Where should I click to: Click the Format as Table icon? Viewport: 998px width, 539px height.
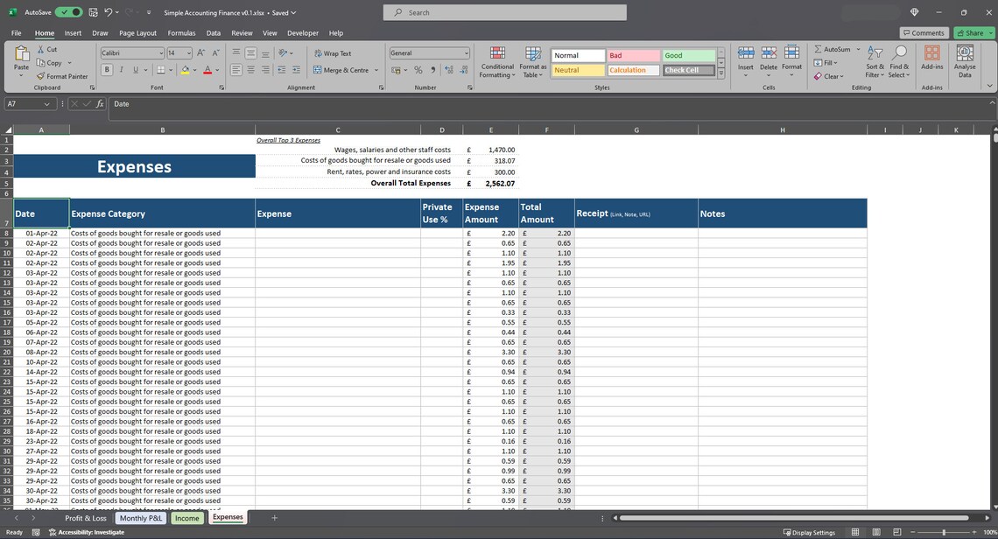(x=532, y=59)
